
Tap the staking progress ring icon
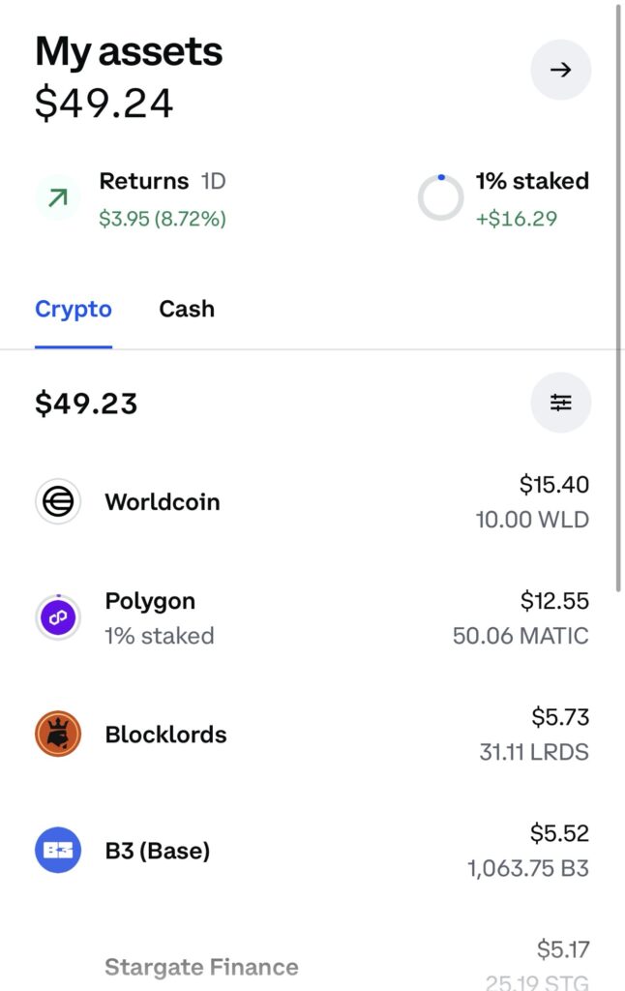point(440,197)
